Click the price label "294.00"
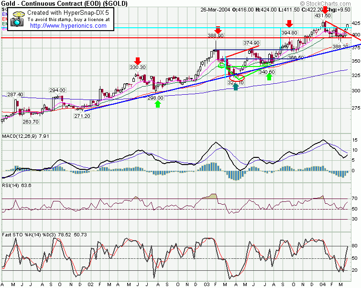 pyautogui.click(x=57, y=90)
